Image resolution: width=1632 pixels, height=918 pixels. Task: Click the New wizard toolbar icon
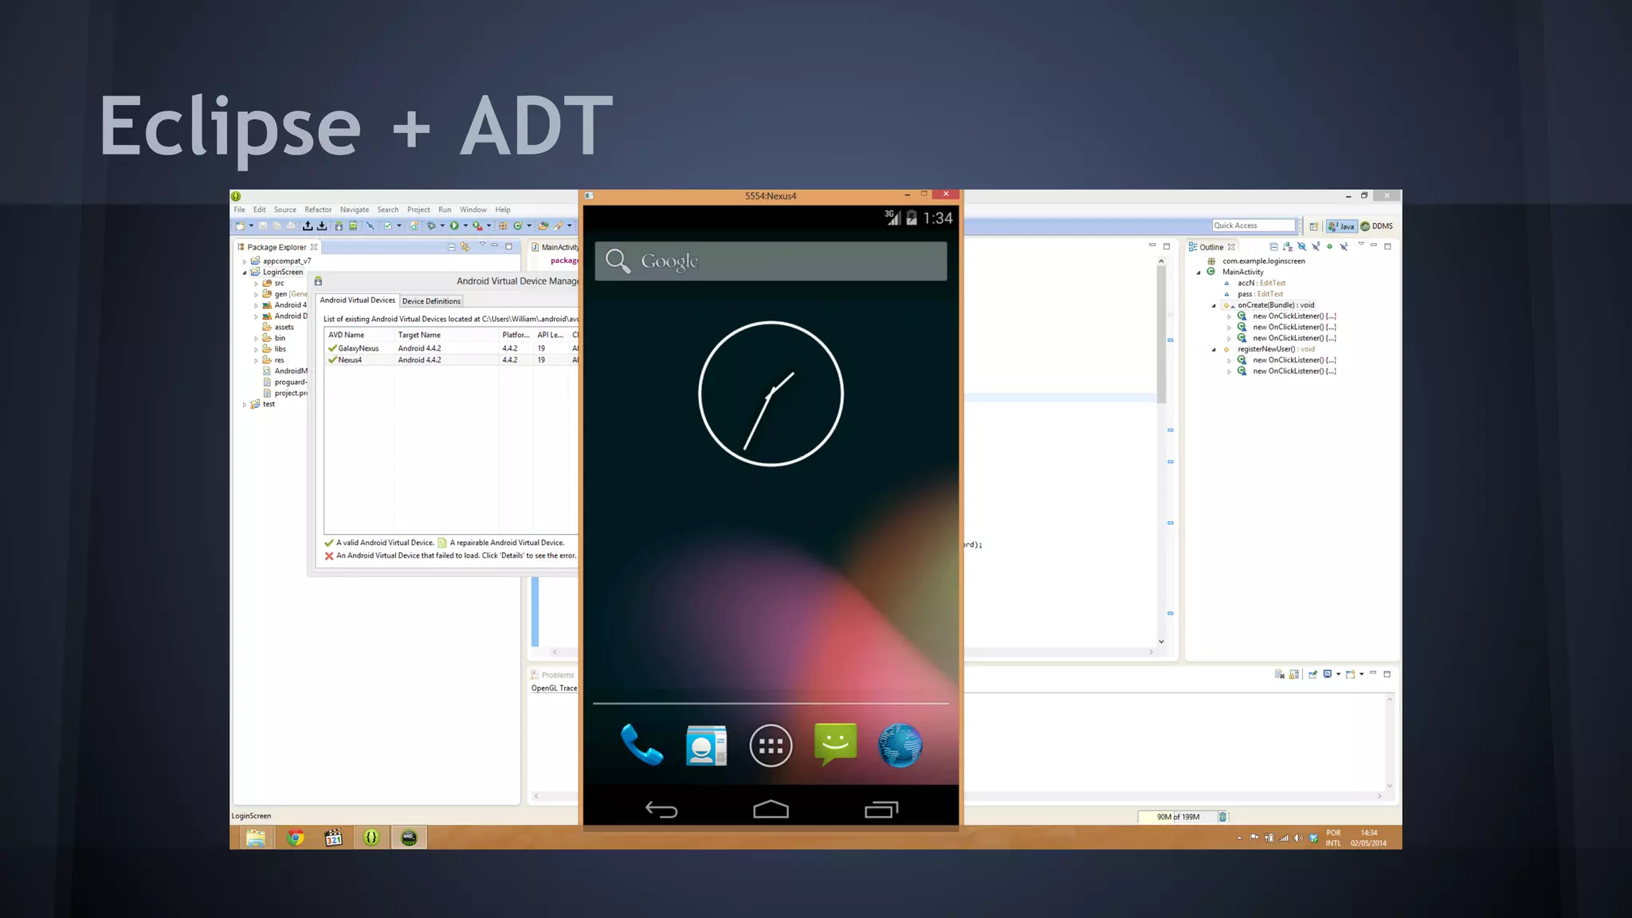click(240, 226)
